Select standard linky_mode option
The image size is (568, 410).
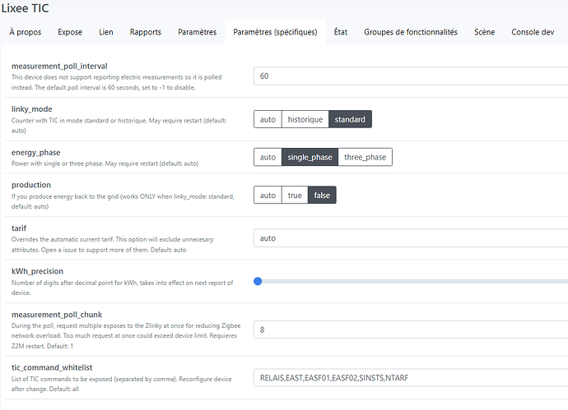(x=350, y=119)
